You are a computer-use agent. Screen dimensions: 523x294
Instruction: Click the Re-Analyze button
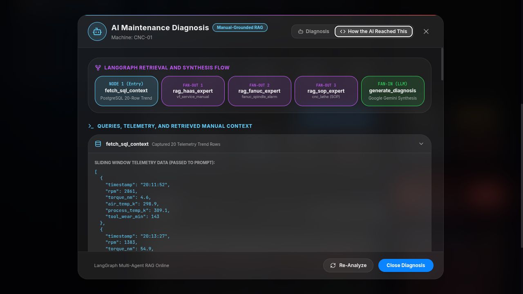348,265
